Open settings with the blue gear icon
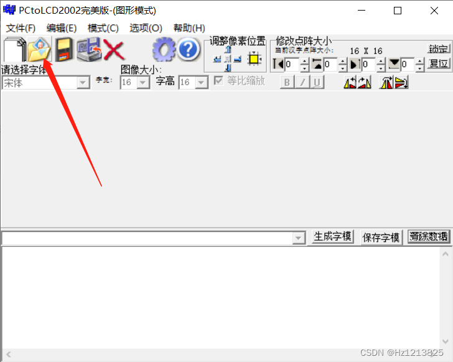 pos(164,49)
